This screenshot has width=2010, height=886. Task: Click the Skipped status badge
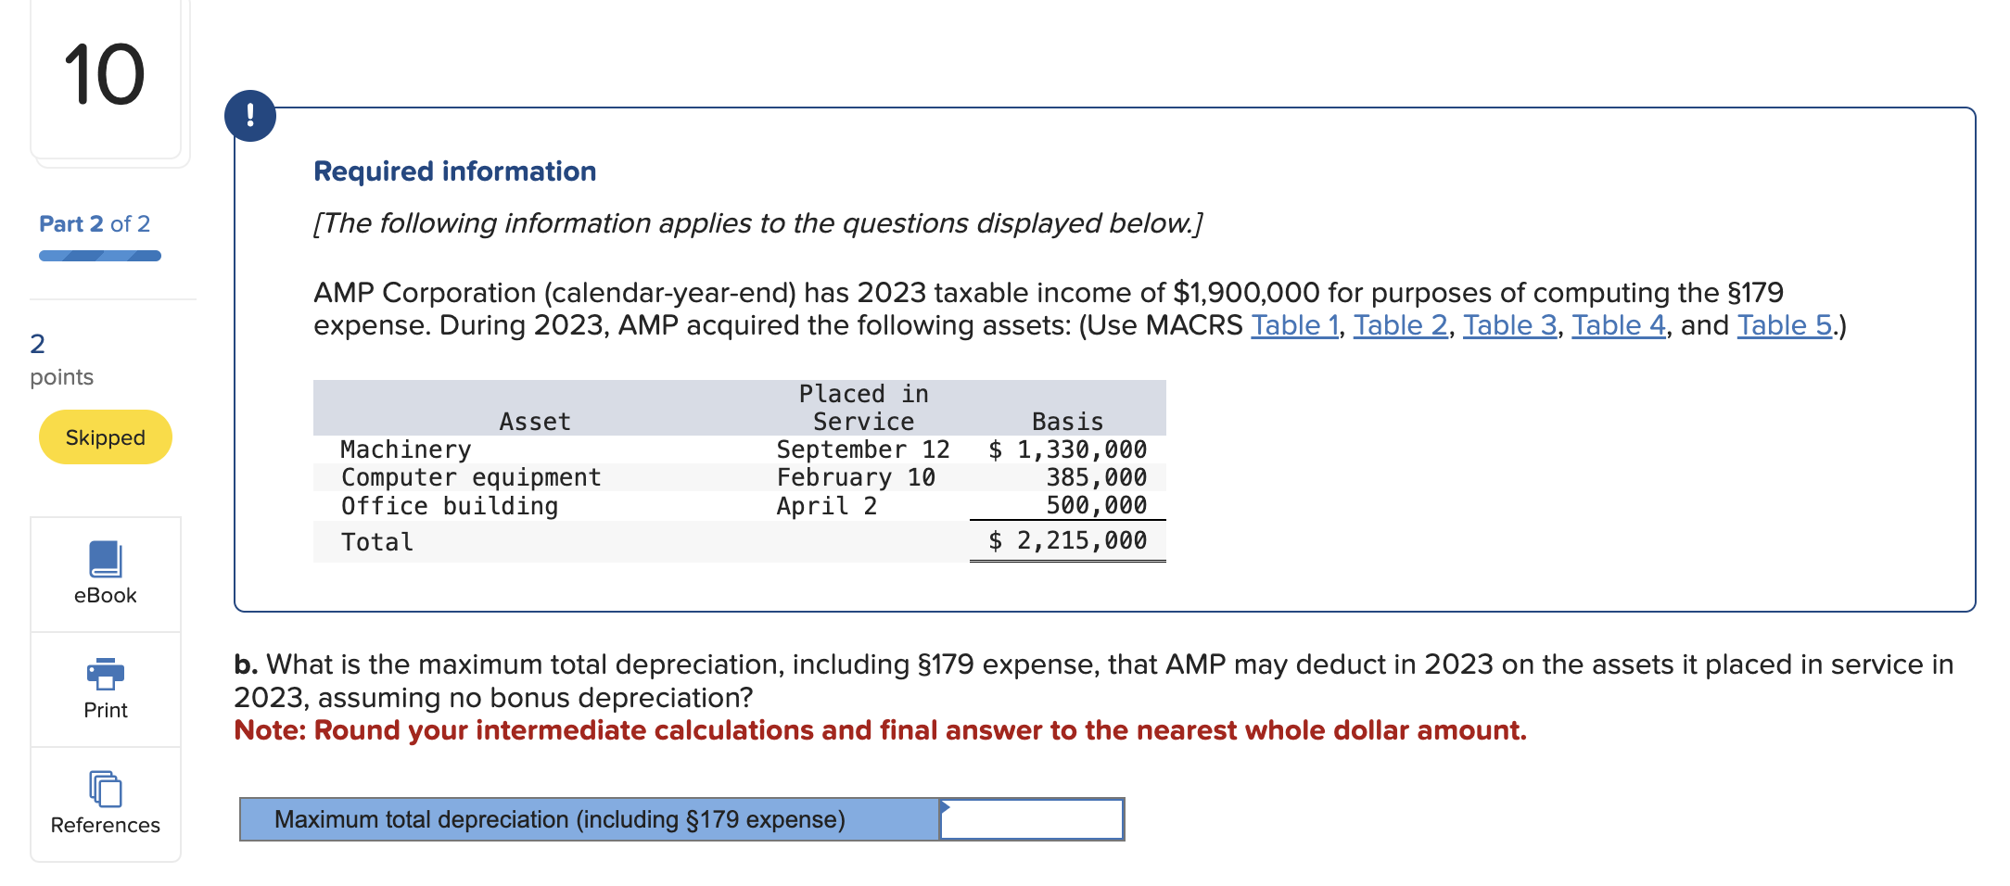click(105, 436)
